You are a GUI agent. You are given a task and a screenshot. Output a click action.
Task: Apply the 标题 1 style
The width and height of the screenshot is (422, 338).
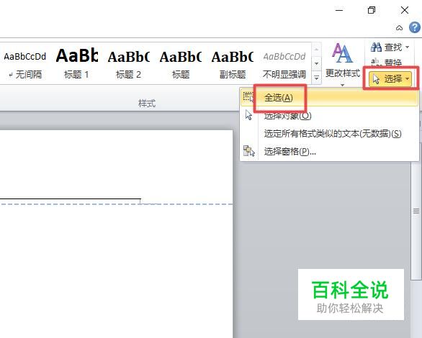tap(76, 64)
